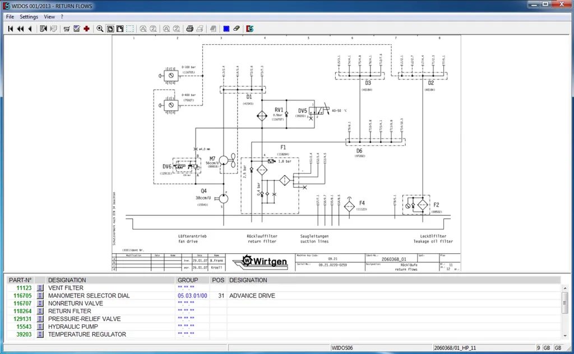
Task: Click the first greyed-out circled 2 icon
Action: (x=153, y=29)
